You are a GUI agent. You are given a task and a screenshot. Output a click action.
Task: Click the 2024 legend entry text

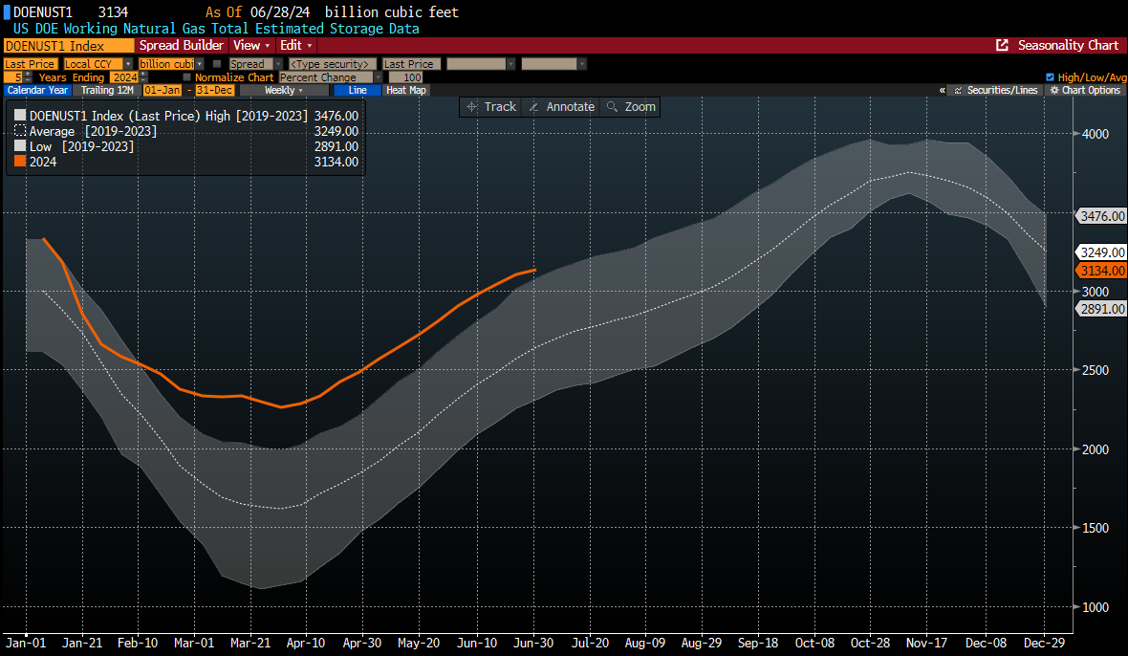[x=43, y=162]
